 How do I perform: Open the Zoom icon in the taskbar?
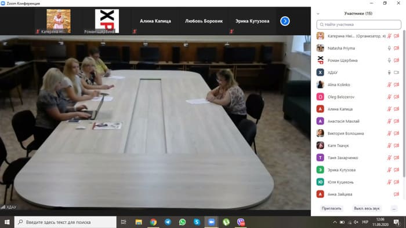click(211, 222)
